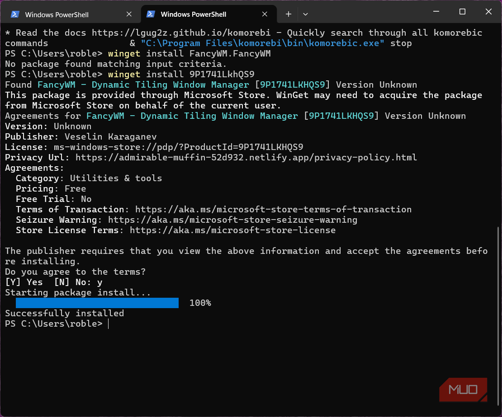Click 'Category: Utilities & tools' line
This screenshot has width=502, height=417.
[89, 178]
